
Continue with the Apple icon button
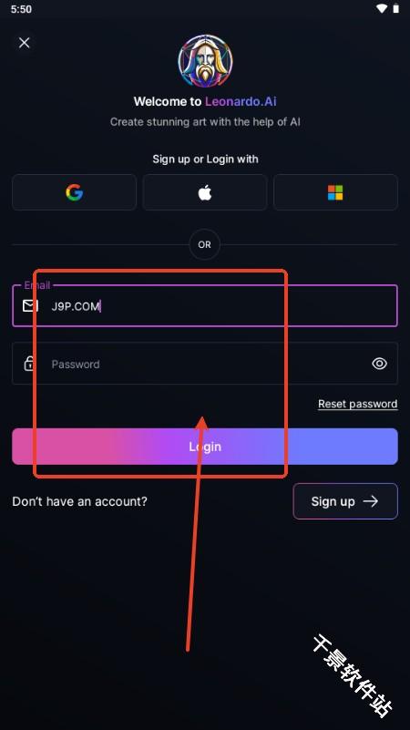tap(205, 192)
